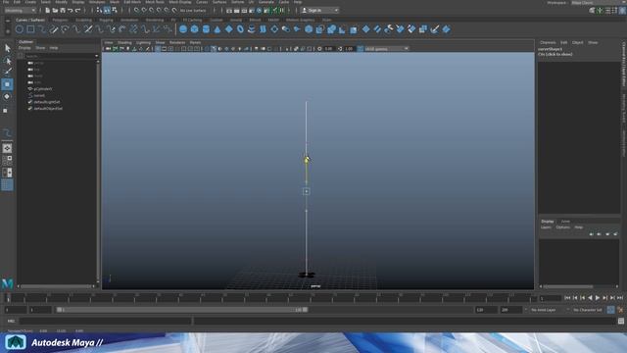Open the viewport Shading menu

pyautogui.click(x=124, y=42)
